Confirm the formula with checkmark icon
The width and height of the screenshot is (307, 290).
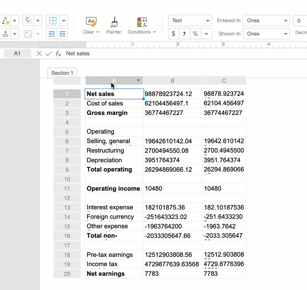tap(48, 53)
